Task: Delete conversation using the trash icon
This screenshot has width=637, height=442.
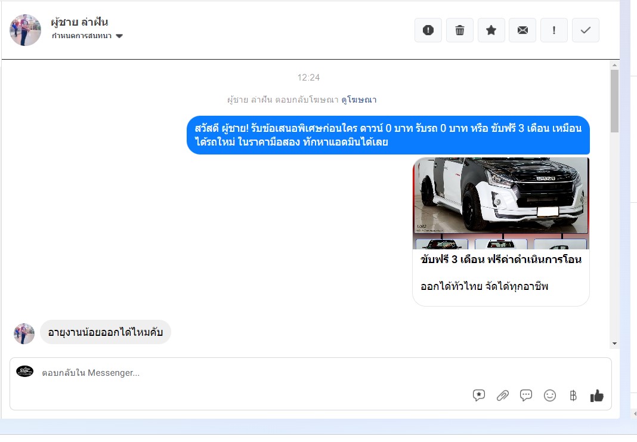Action: coord(460,30)
